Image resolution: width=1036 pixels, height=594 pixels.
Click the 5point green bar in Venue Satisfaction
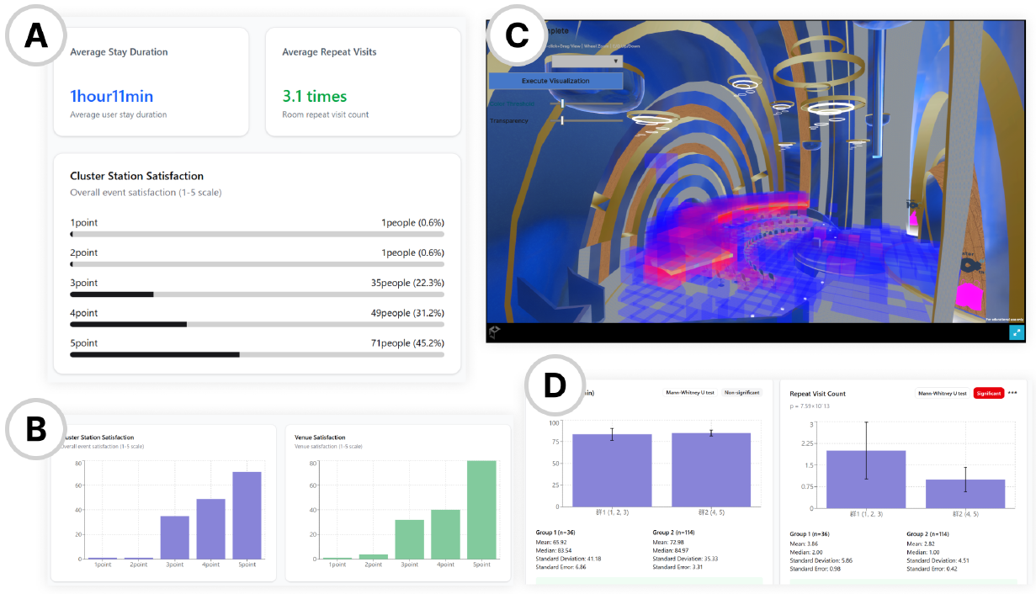tap(481, 510)
